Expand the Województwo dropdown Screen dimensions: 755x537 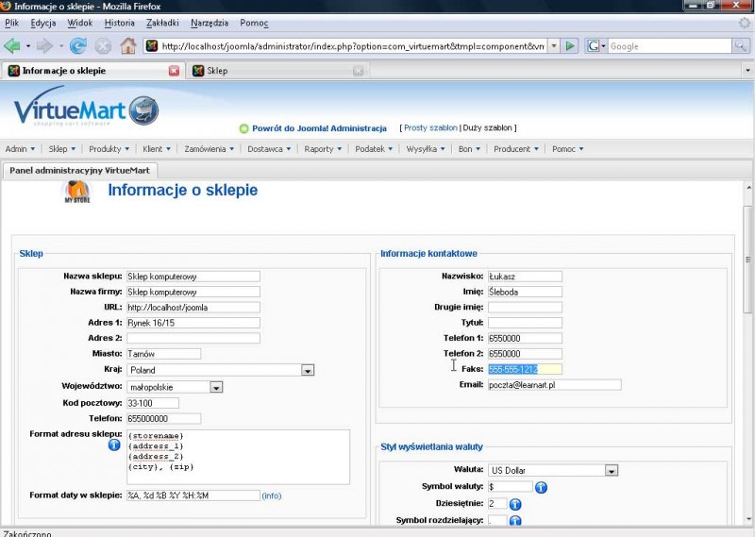[x=216, y=387]
